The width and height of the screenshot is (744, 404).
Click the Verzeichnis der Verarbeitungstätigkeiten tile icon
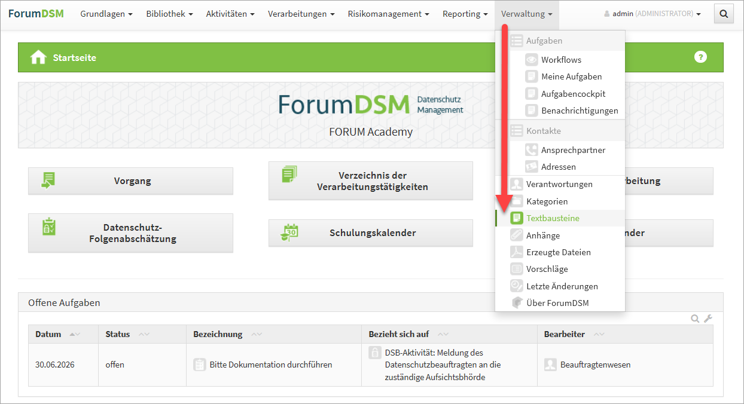click(289, 175)
